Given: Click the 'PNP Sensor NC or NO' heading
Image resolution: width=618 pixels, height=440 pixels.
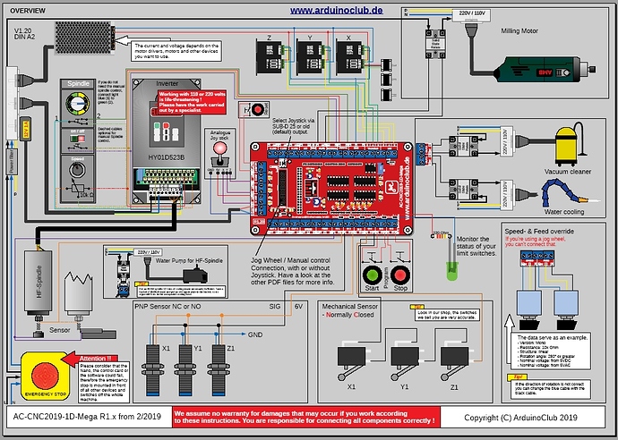Looking at the screenshot, I should click(x=167, y=306).
